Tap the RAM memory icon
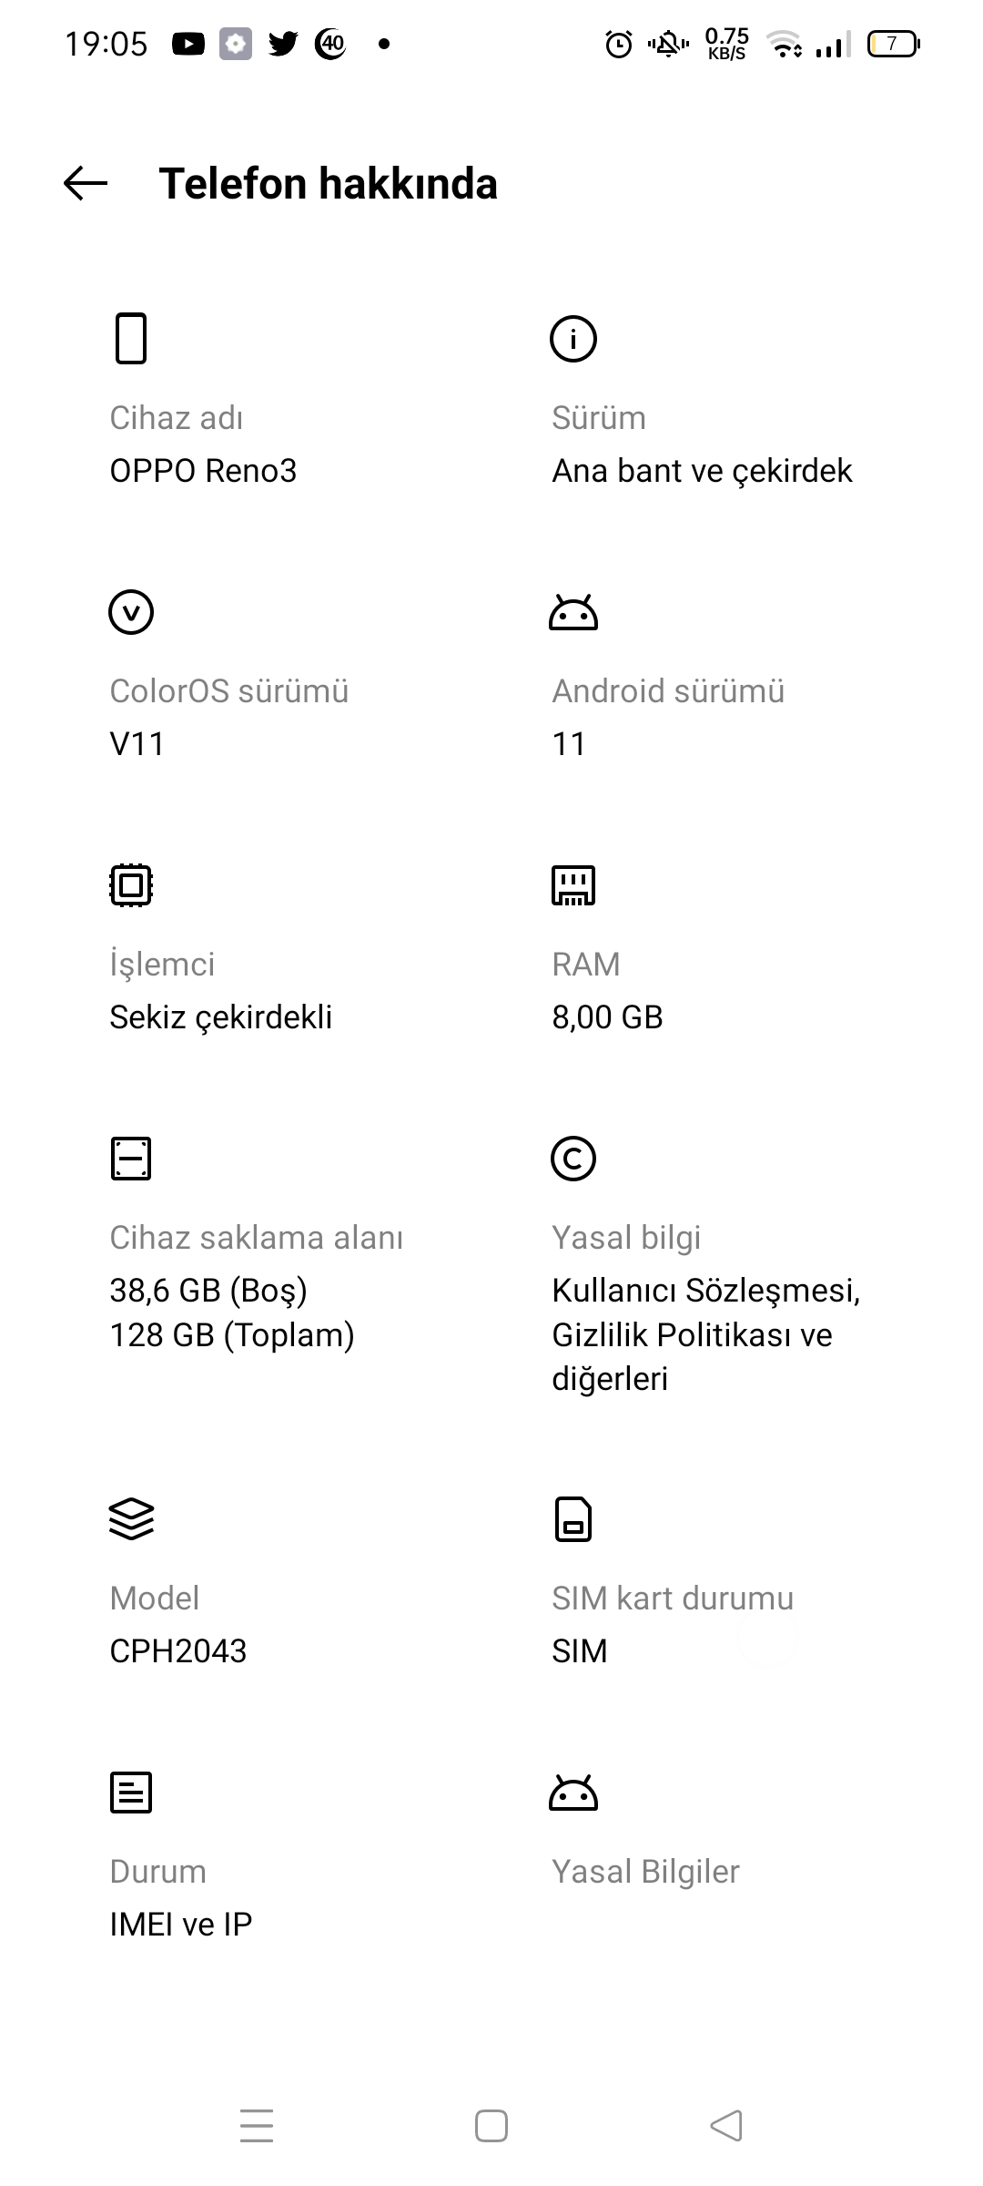 (573, 885)
